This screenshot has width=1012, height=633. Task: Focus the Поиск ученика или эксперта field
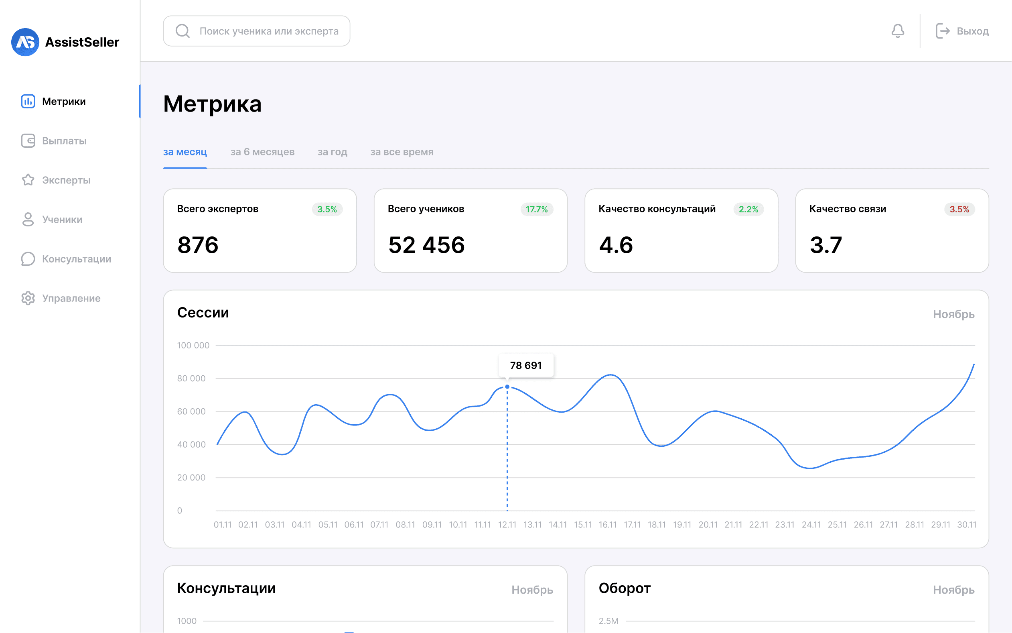(256, 31)
